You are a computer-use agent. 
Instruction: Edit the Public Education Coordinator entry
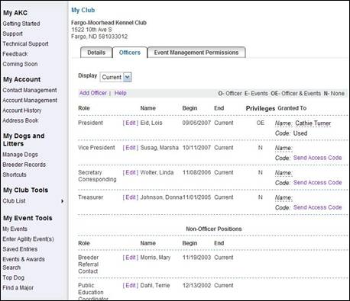[x=131, y=286]
